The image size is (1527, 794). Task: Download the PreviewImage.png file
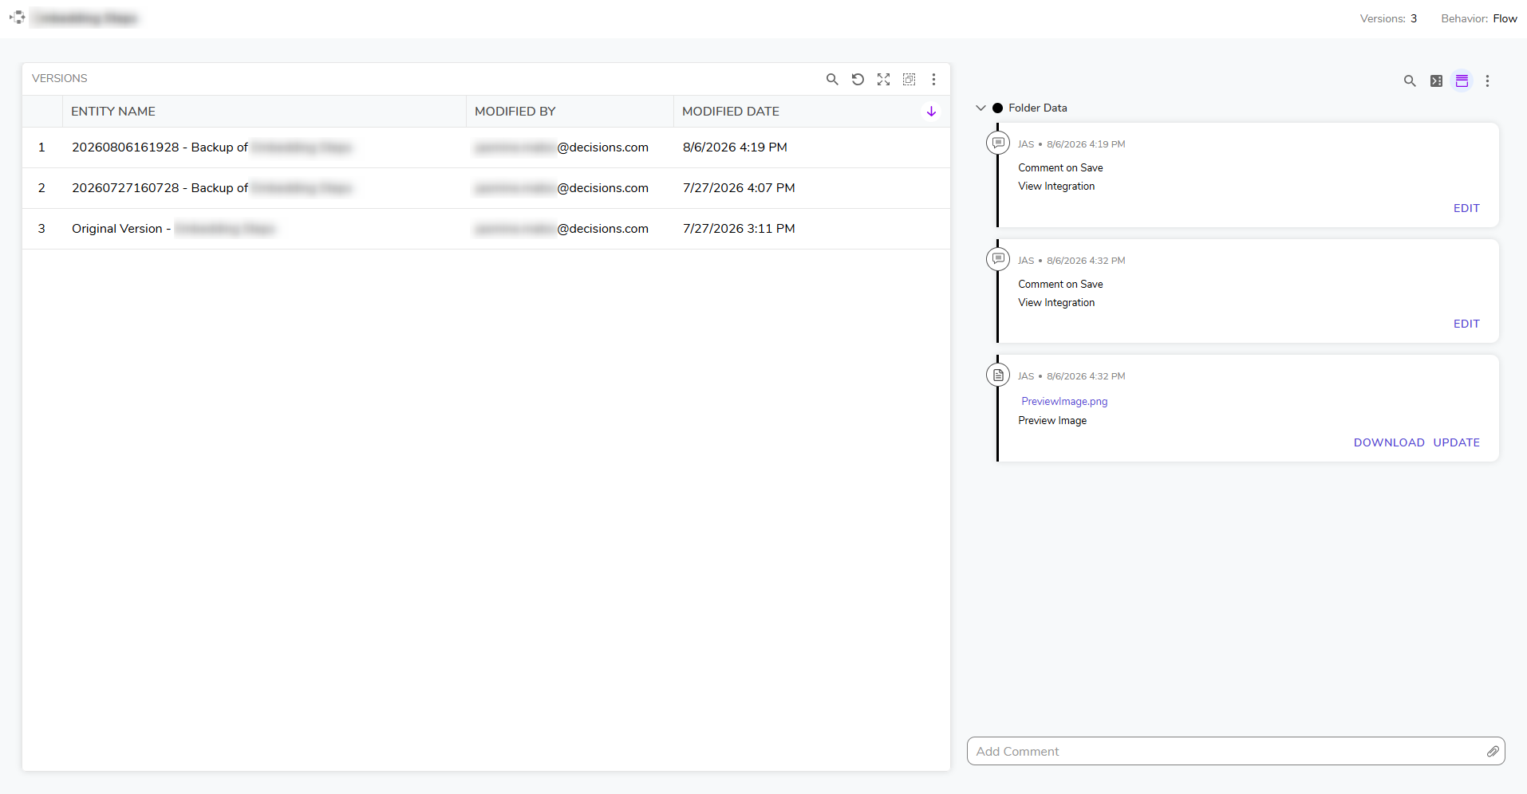point(1389,442)
